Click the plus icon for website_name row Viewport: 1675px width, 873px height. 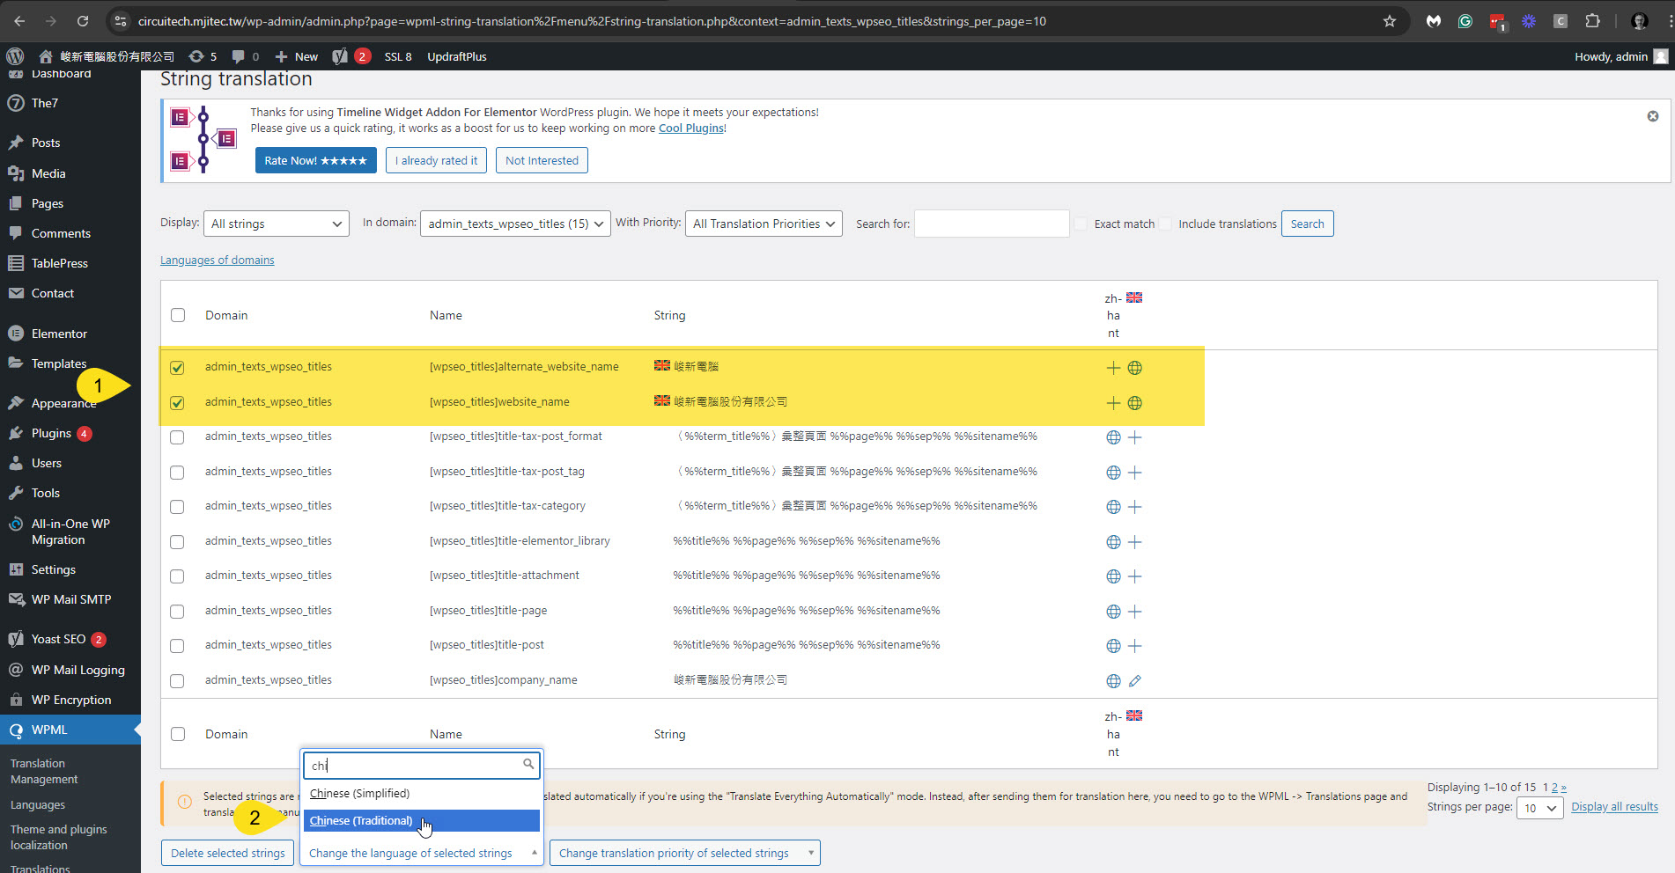[x=1113, y=403]
